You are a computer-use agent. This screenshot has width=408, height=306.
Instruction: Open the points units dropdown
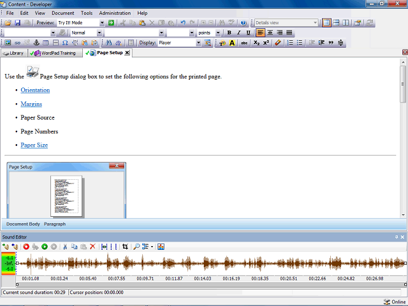tap(218, 33)
